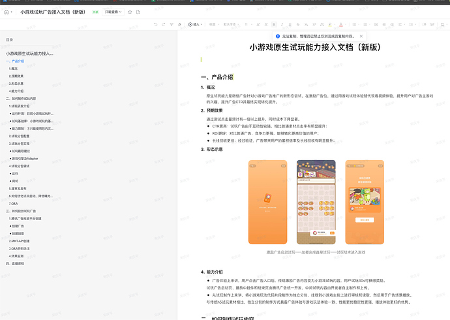Screen dimensions: 450x320
Task: Click the 目录 outline panel header
Action: [x=10, y=40]
